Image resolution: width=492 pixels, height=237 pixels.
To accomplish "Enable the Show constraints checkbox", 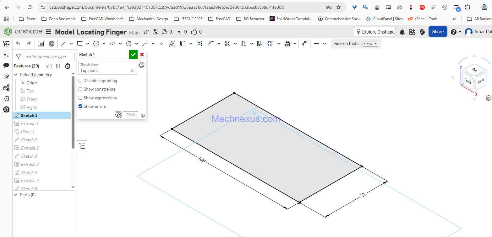I will point(80,89).
